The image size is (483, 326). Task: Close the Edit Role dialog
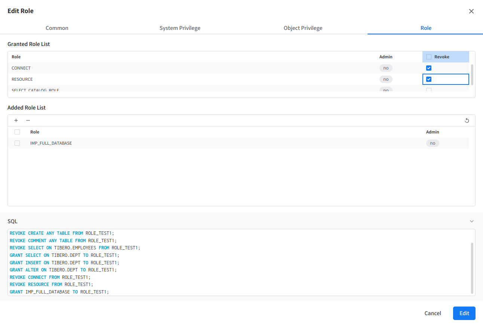coord(471,11)
